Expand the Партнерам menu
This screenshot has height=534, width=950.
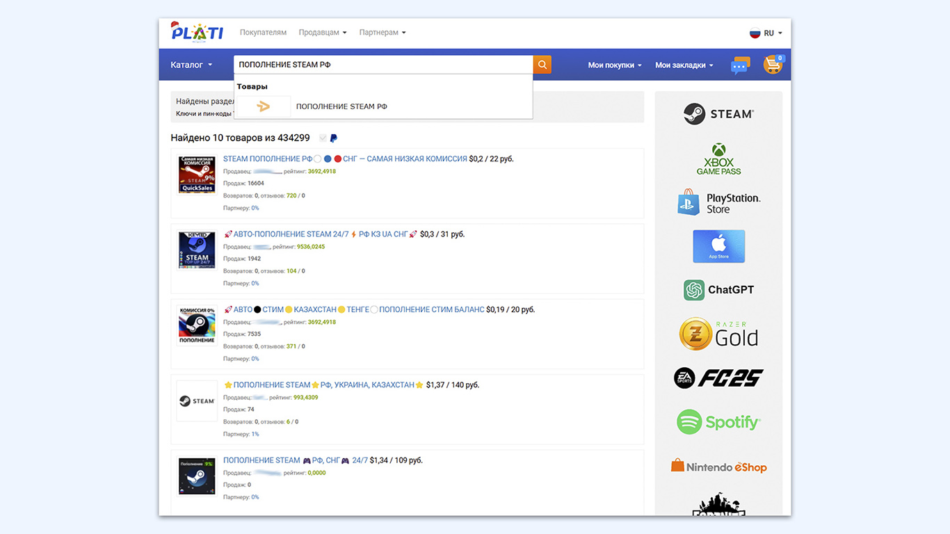383,33
